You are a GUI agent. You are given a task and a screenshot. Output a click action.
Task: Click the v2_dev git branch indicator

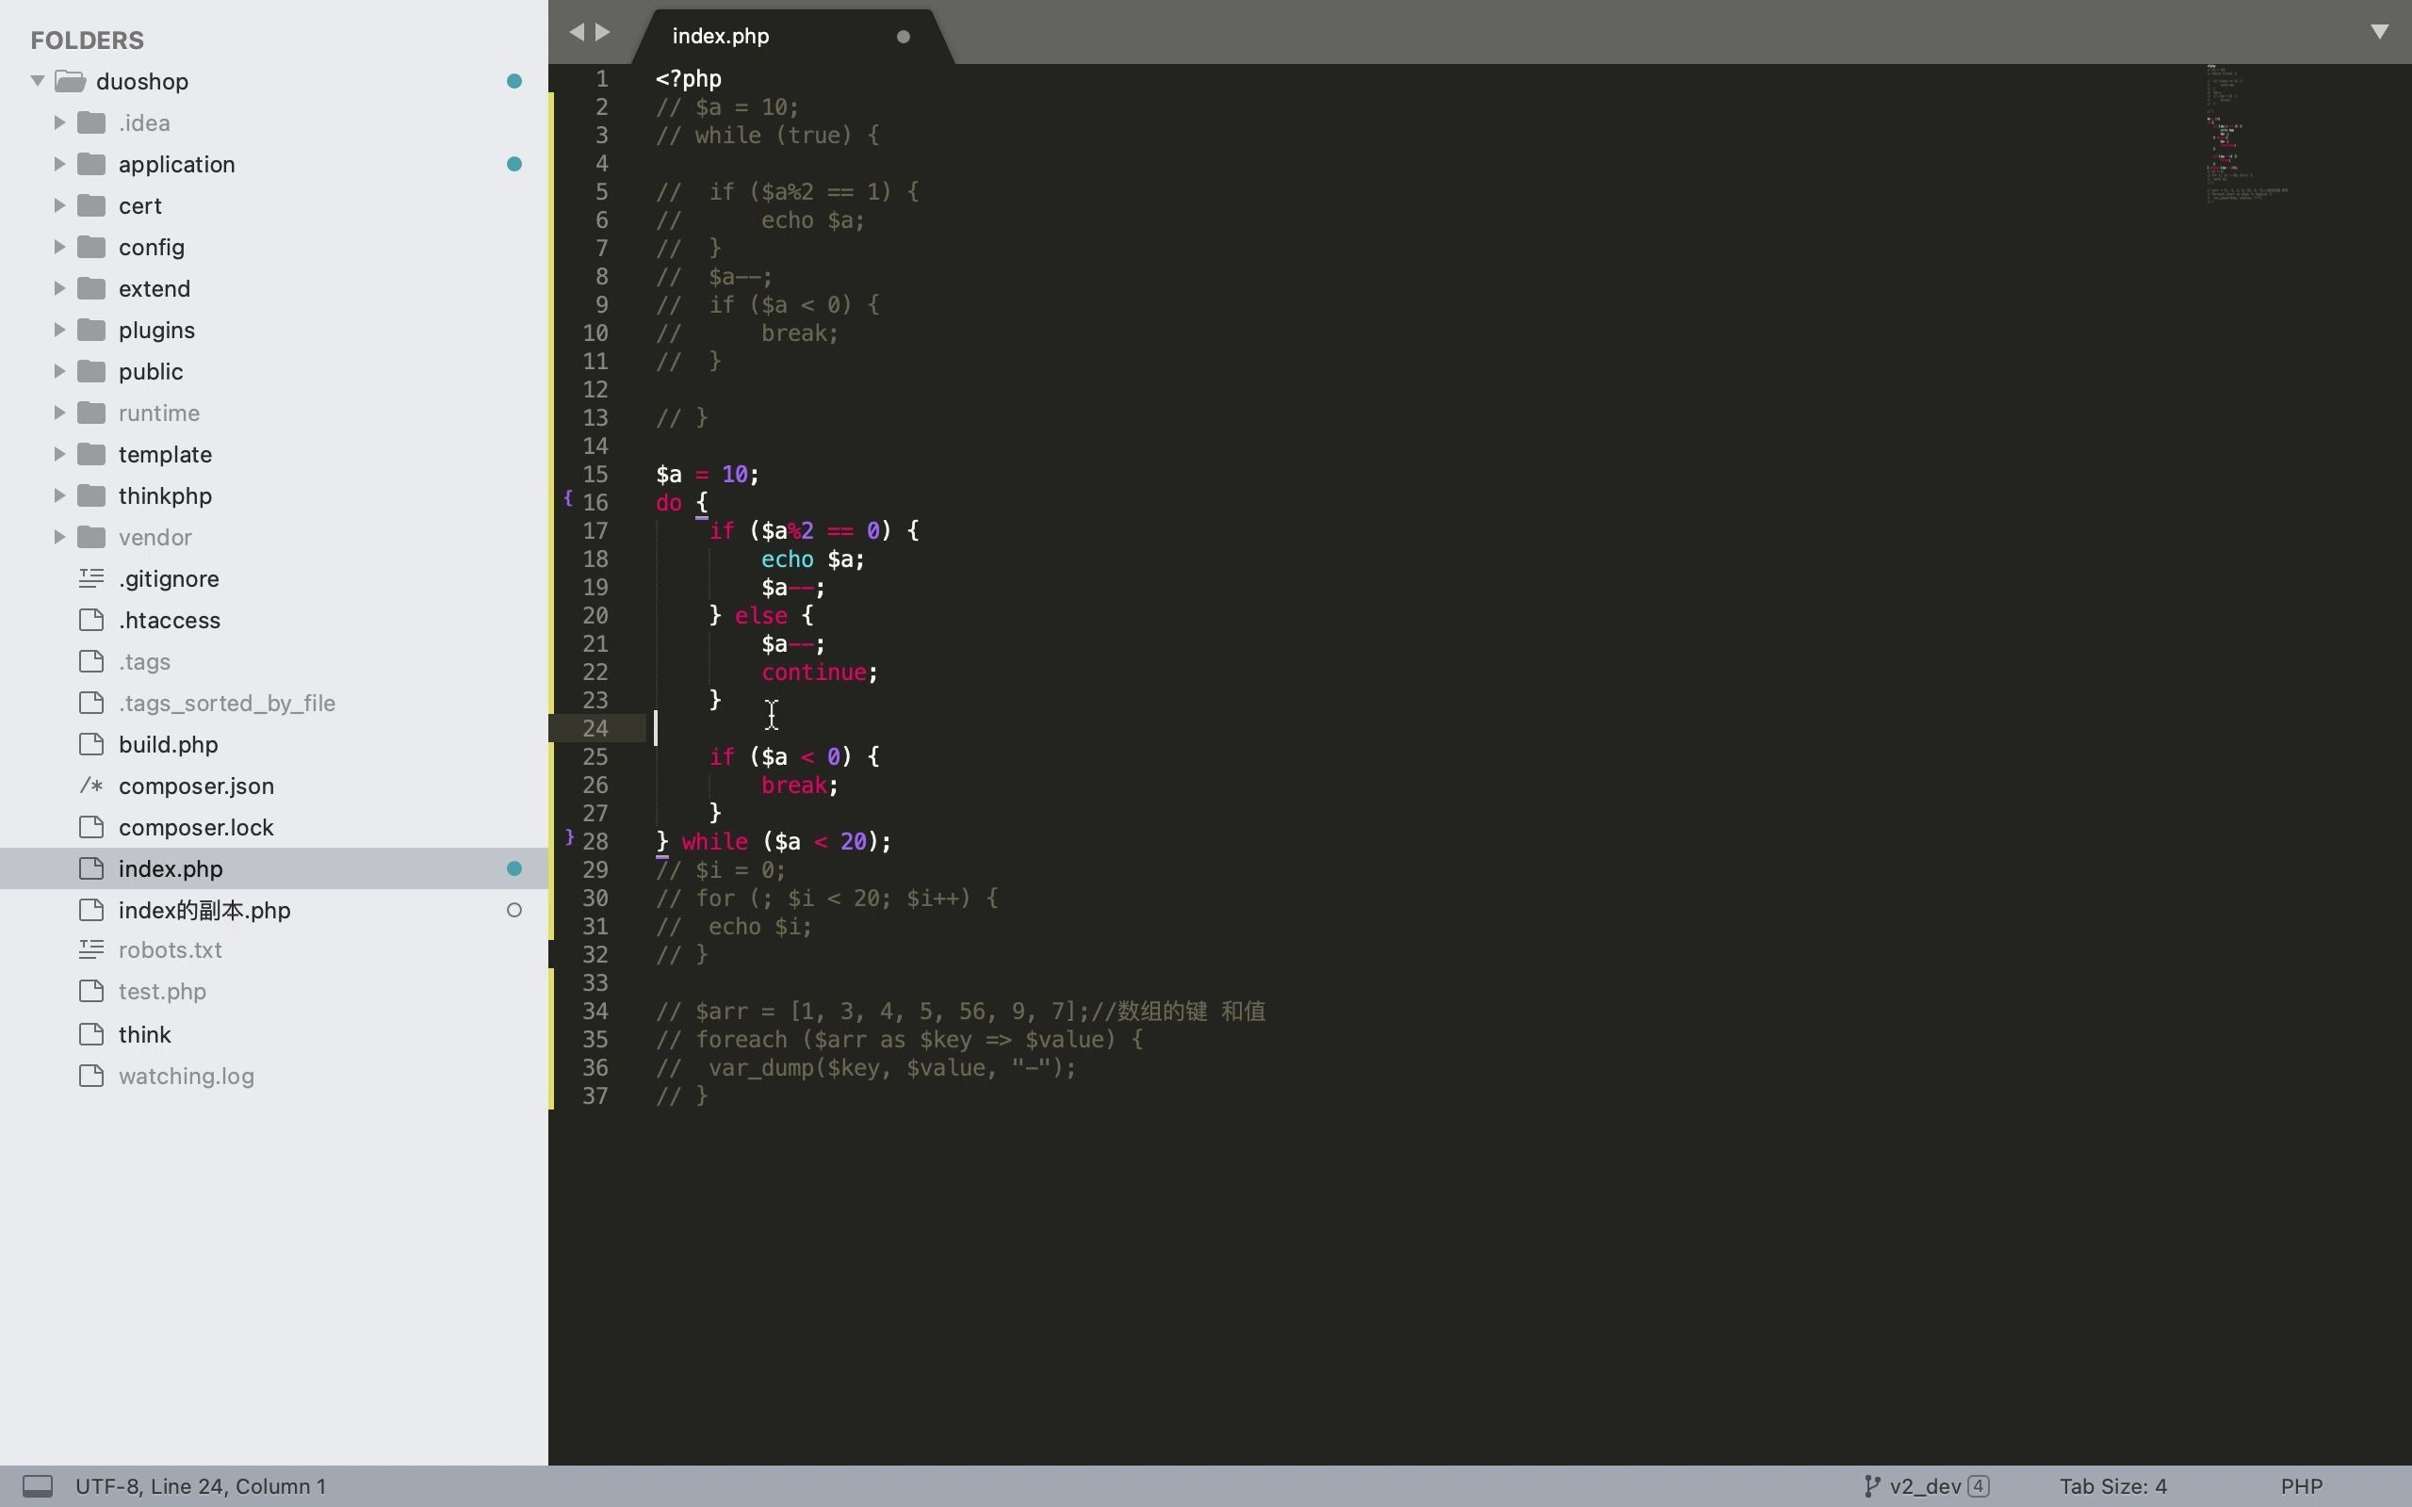point(1926,1486)
